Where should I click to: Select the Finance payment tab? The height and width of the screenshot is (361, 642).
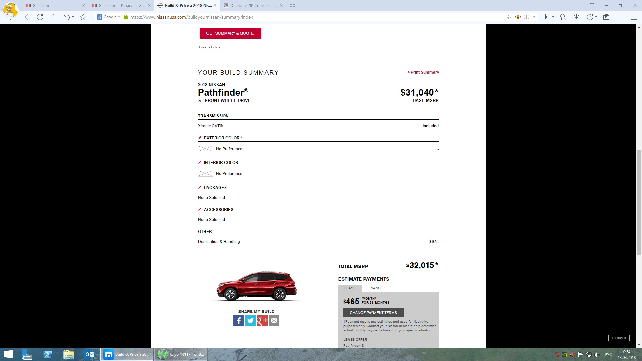pos(375,288)
